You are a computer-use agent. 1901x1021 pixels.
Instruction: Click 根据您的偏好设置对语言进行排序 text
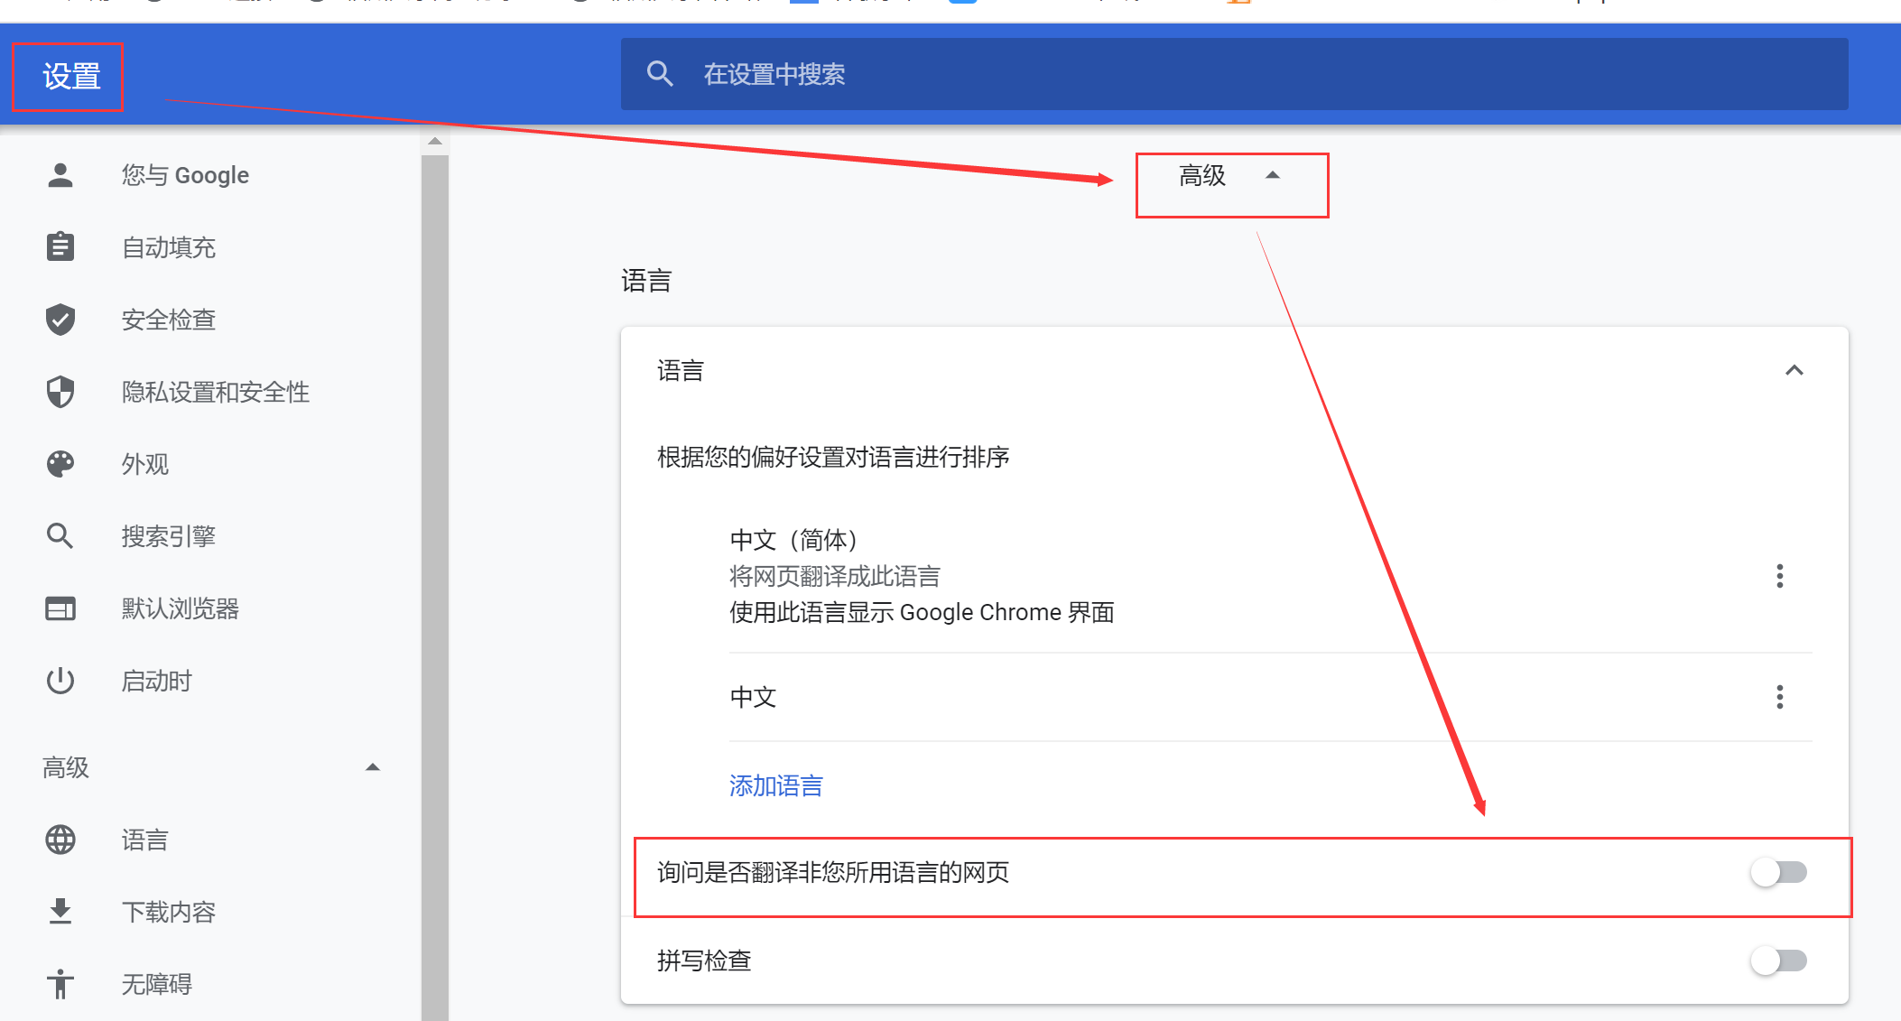(833, 457)
